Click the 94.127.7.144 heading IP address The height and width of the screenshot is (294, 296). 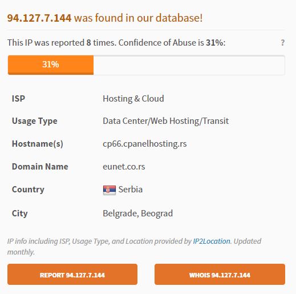pos(39,18)
